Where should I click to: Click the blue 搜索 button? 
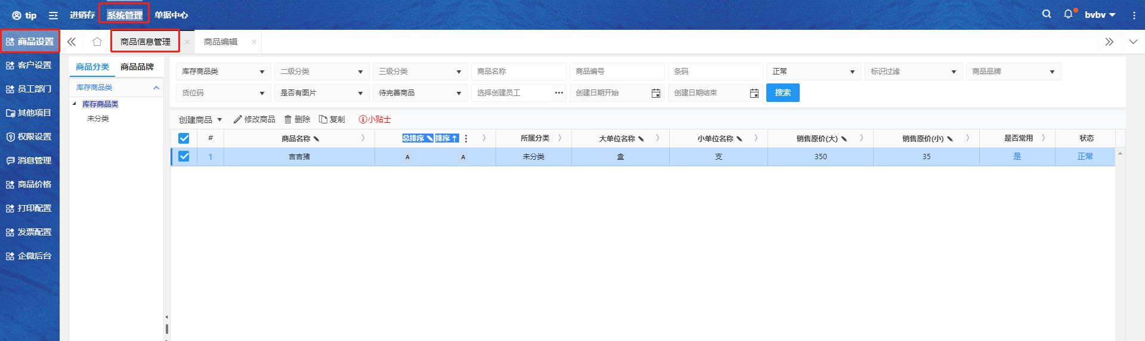point(782,93)
